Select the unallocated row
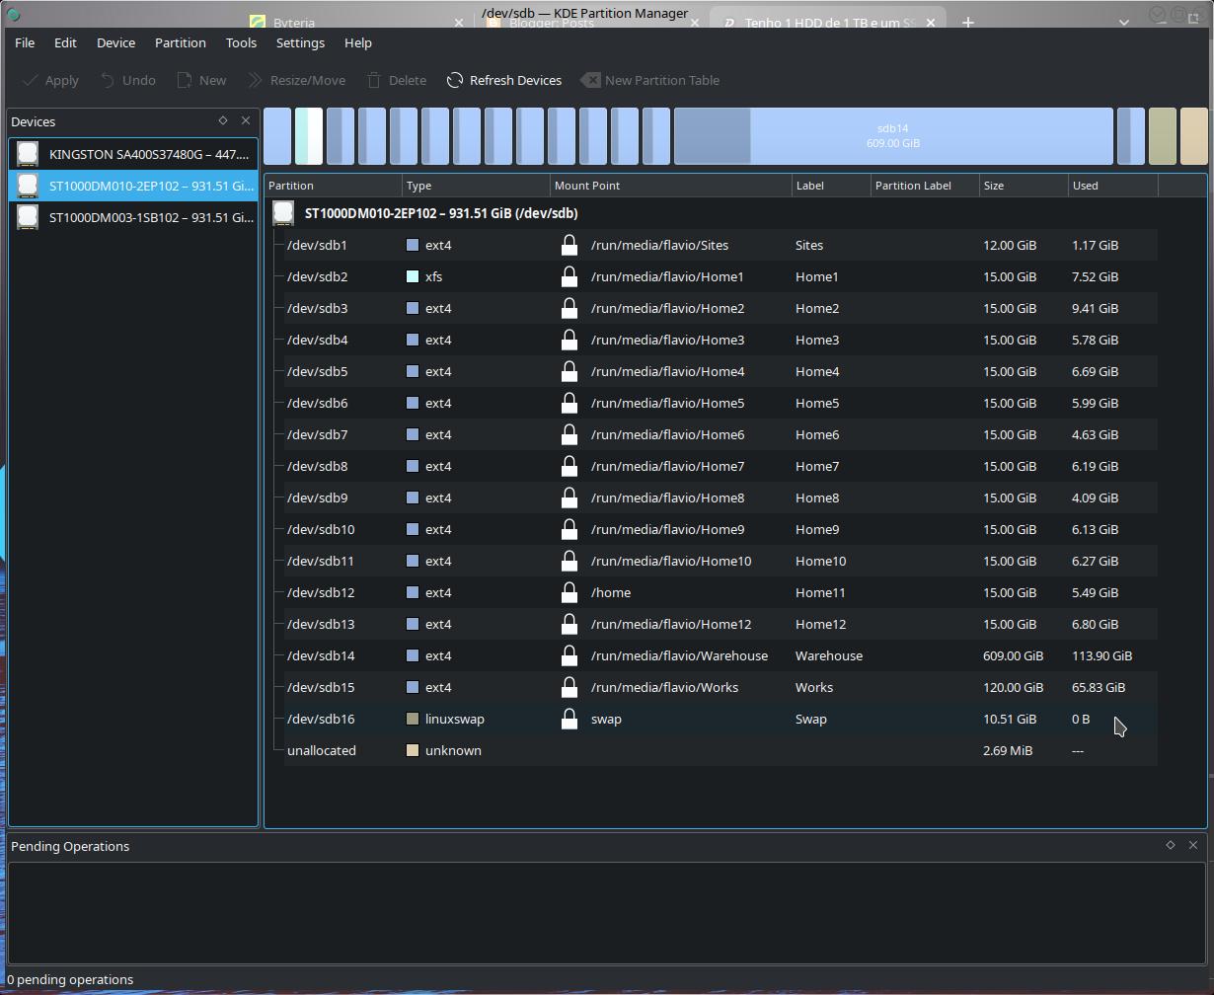Image resolution: width=1214 pixels, height=995 pixels. (721, 750)
